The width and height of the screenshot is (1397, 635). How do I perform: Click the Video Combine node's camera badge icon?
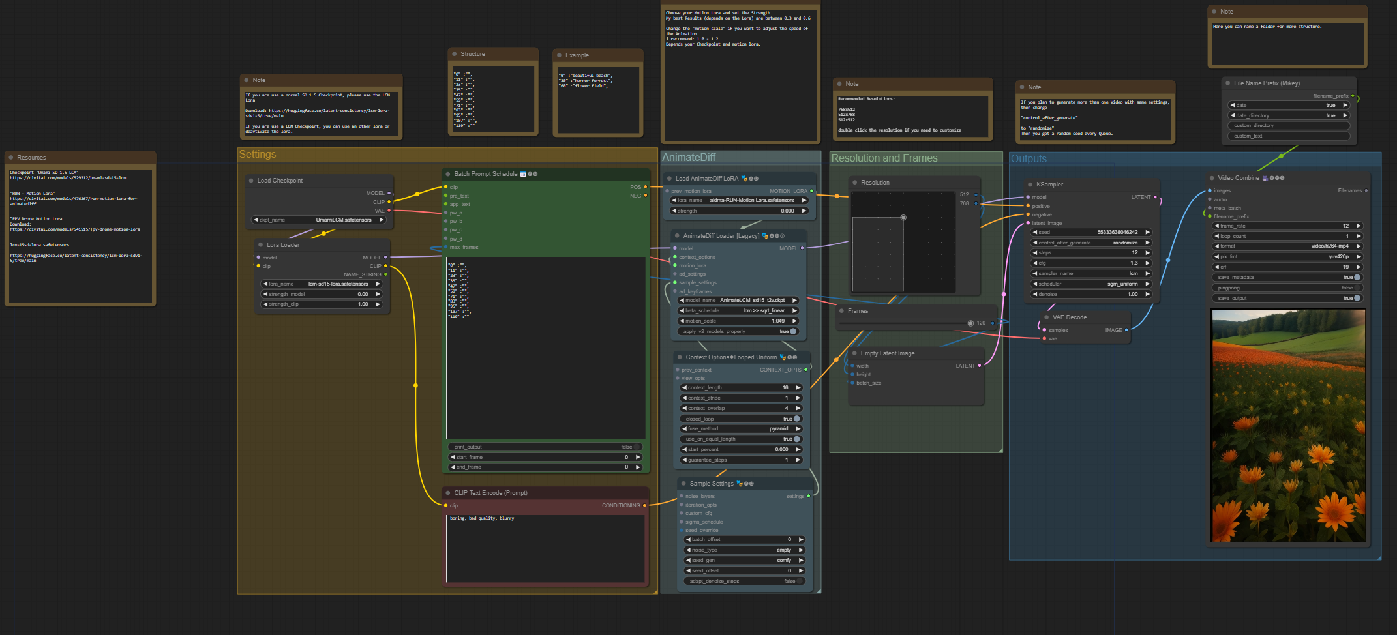pyautogui.click(x=1265, y=178)
